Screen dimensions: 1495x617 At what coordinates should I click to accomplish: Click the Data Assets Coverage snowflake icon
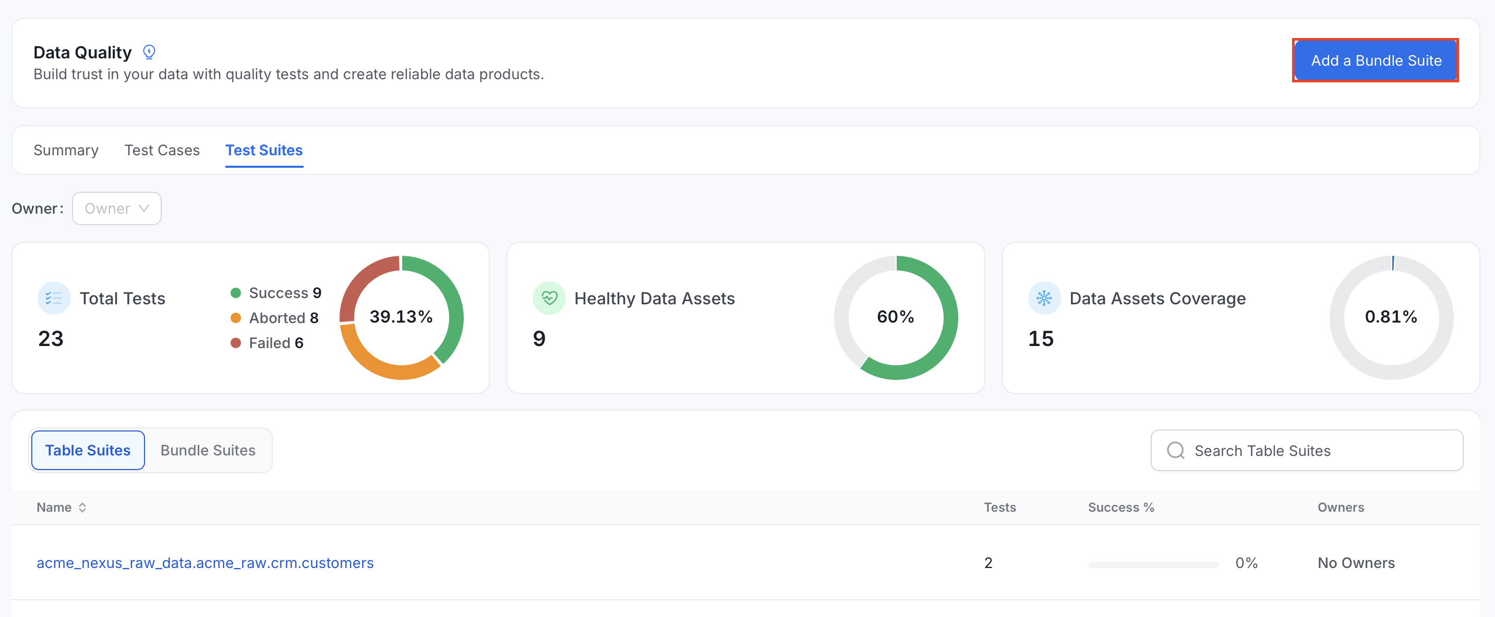click(1044, 298)
